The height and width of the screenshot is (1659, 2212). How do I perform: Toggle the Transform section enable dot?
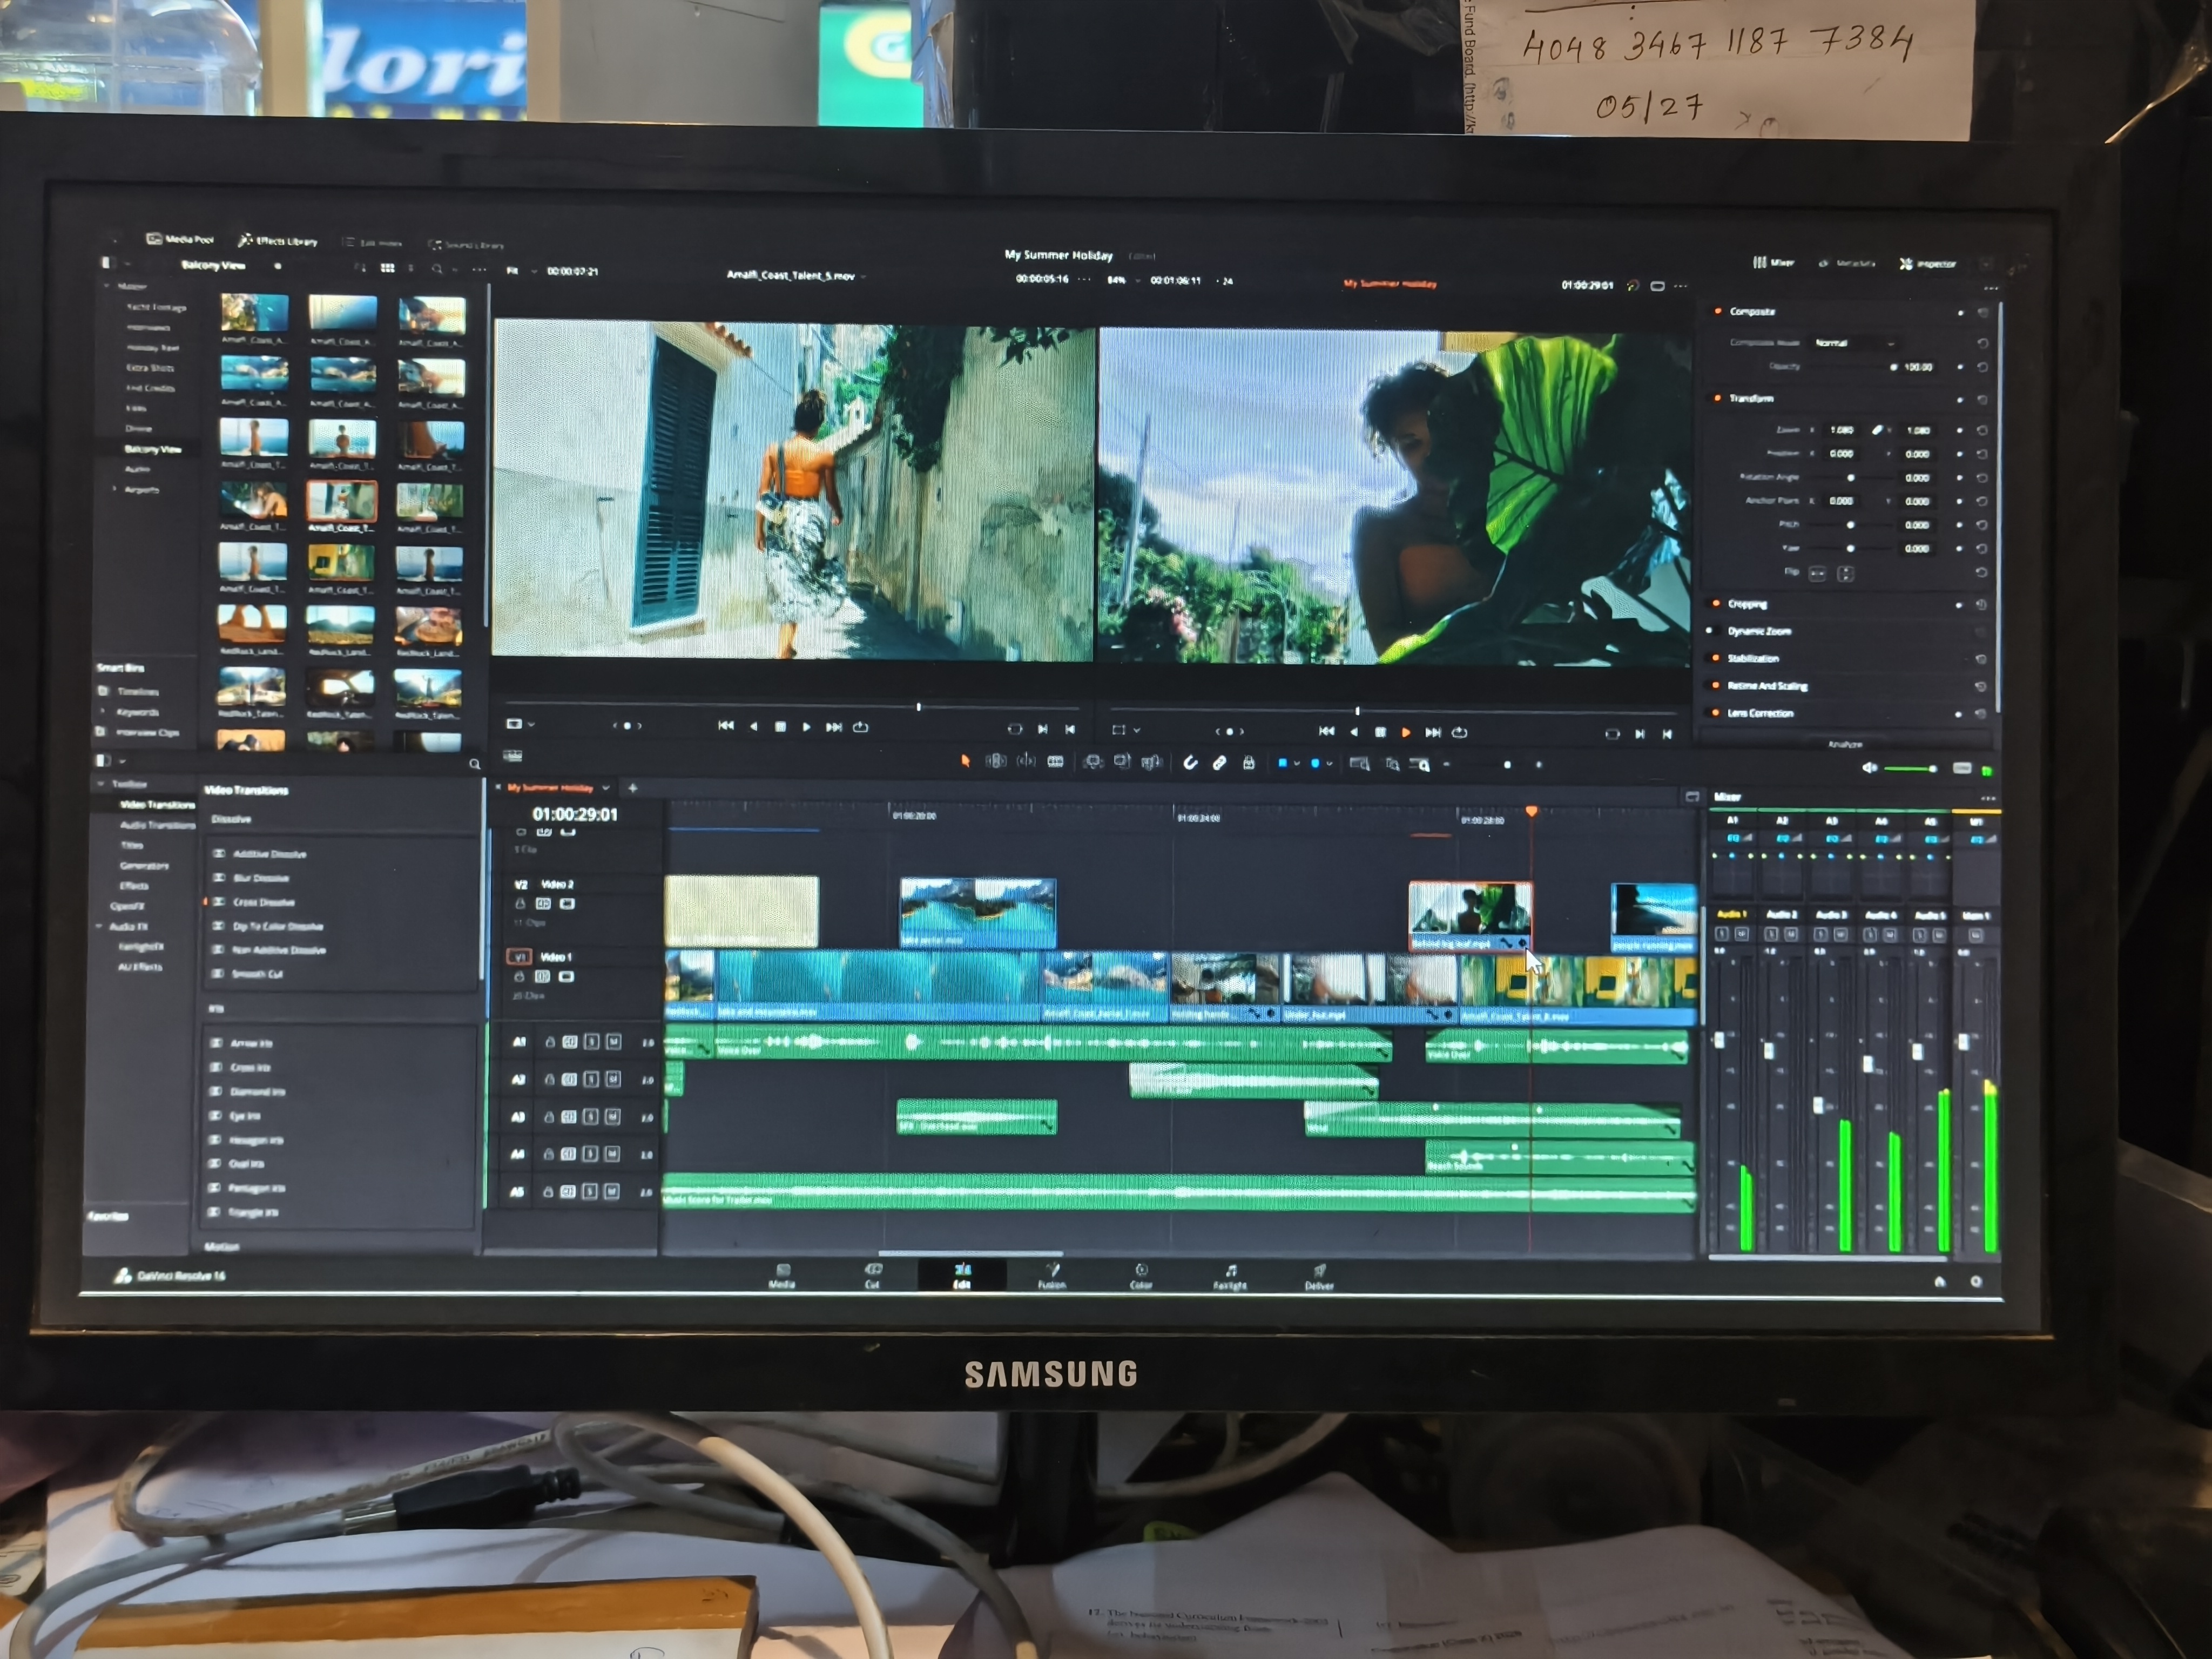1718,398
